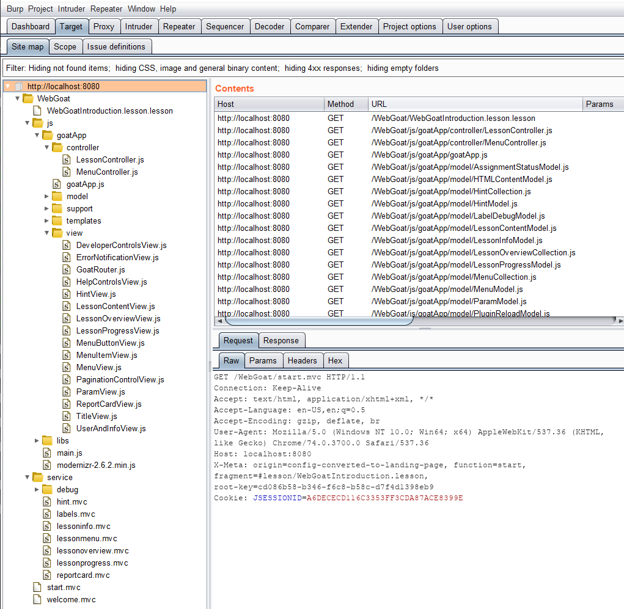Collapse the http://localhost:8080 root node

(x=8, y=86)
